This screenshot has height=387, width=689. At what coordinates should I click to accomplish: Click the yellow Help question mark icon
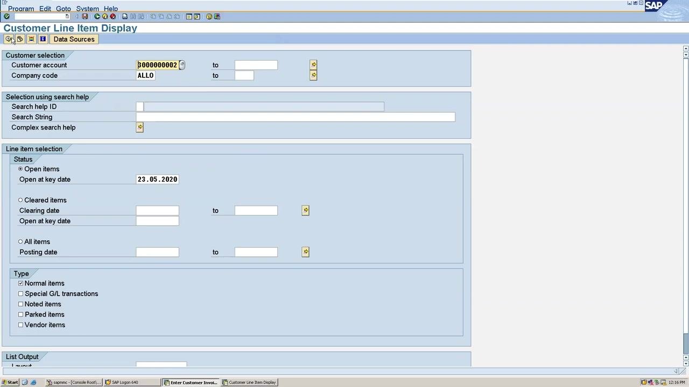click(x=209, y=17)
